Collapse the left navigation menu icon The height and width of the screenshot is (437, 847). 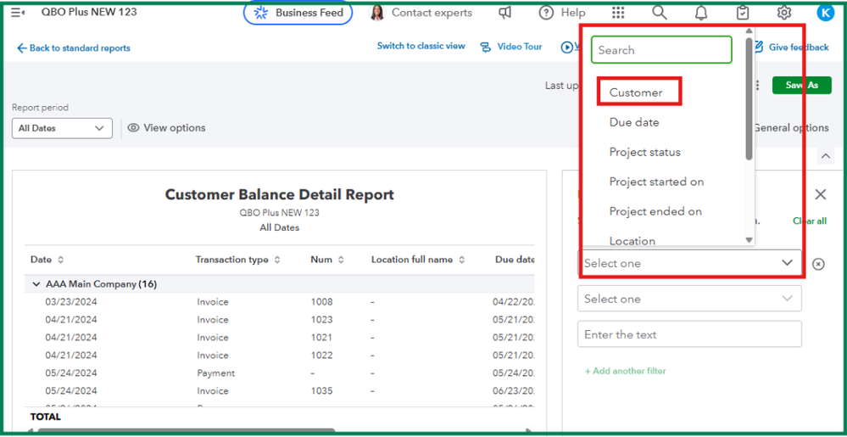(x=18, y=13)
